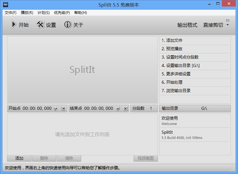Clear end point with X icon
238x174 pixels.
point(126,109)
